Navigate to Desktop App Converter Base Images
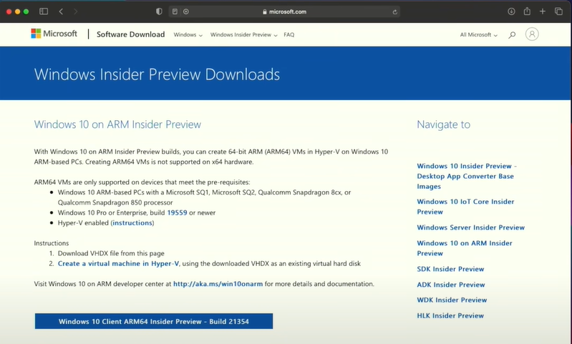This screenshot has height=344, width=572. click(467, 176)
